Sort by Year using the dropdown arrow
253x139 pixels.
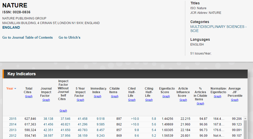15,89
